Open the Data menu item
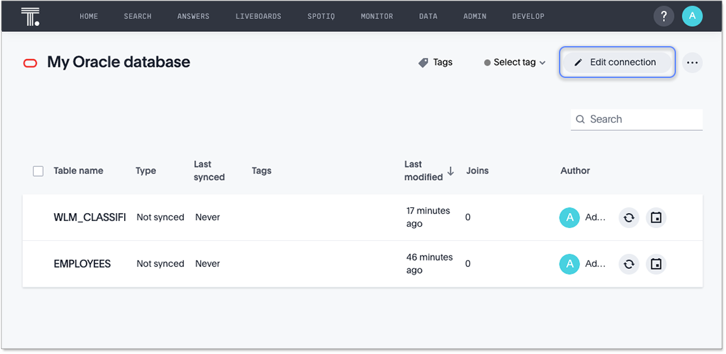The width and height of the screenshot is (726, 354). 428,16
